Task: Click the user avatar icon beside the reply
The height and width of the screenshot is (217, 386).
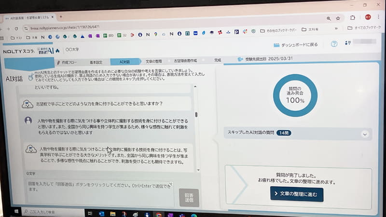Action: [x=28, y=120]
